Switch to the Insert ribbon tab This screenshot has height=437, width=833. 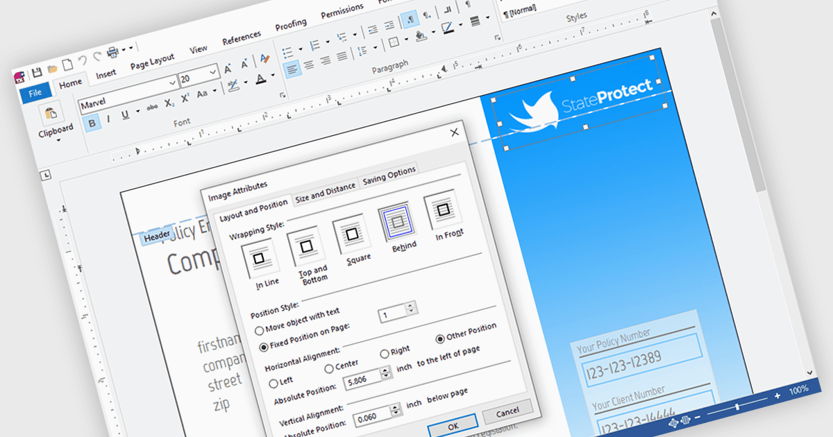[106, 74]
